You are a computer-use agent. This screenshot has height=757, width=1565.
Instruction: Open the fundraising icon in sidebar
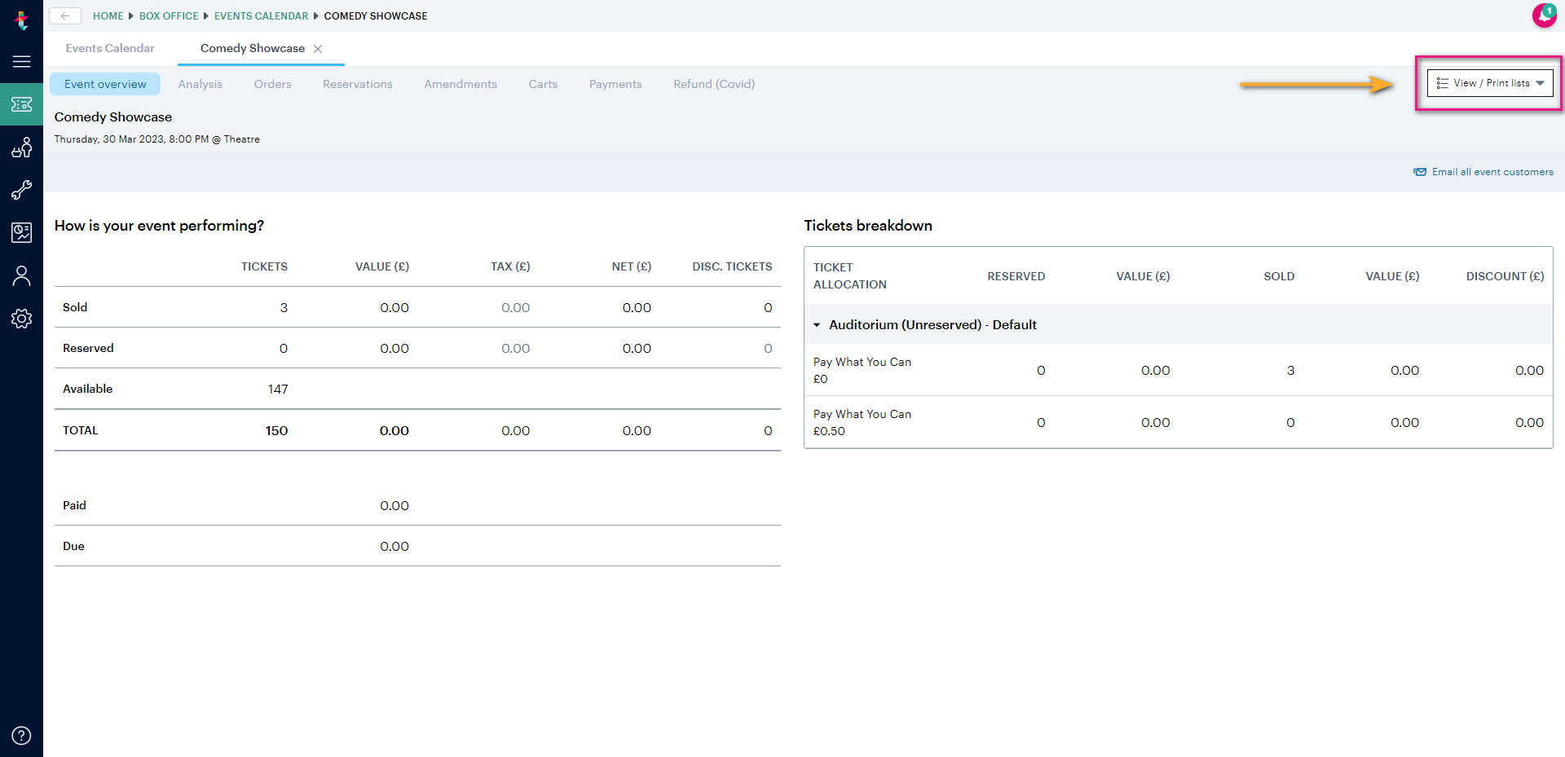pyautogui.click(x=21, y=147)
